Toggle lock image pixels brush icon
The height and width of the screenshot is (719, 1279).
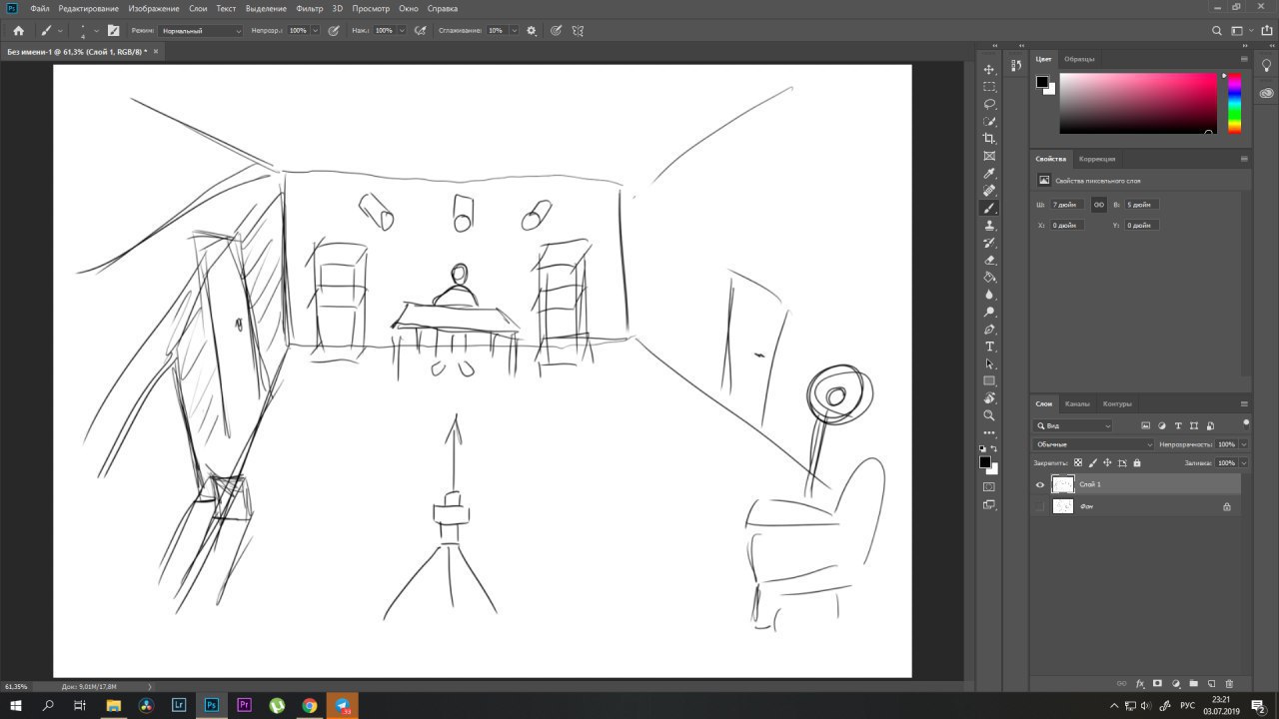(x=1092, y=463)
